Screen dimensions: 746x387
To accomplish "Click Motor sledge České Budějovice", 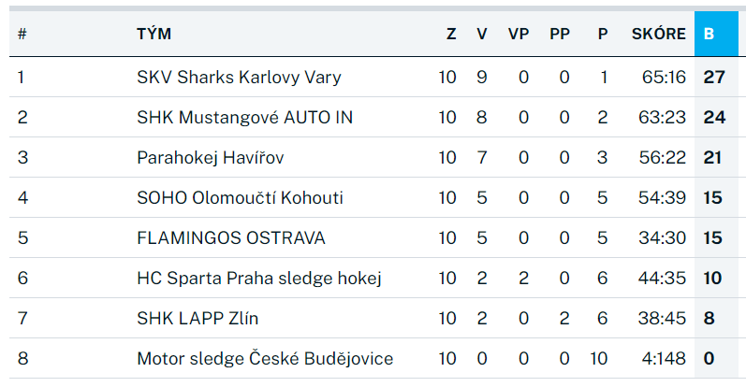I will [x=265, y=359].
